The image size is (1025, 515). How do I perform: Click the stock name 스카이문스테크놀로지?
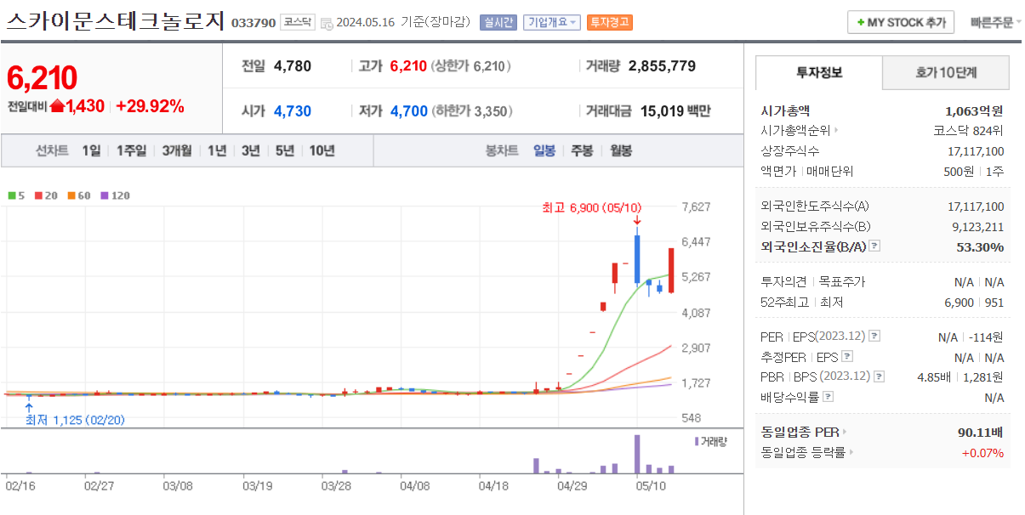tap(116, 22)
